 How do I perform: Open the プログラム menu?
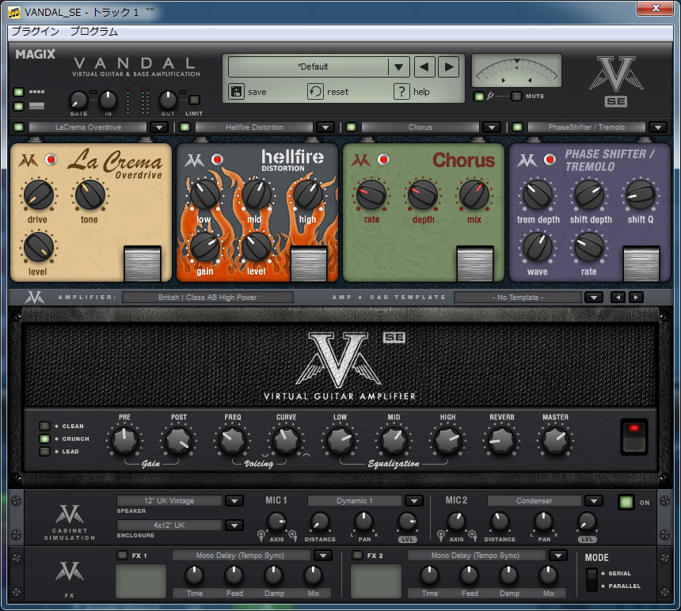tap(93, 31)
